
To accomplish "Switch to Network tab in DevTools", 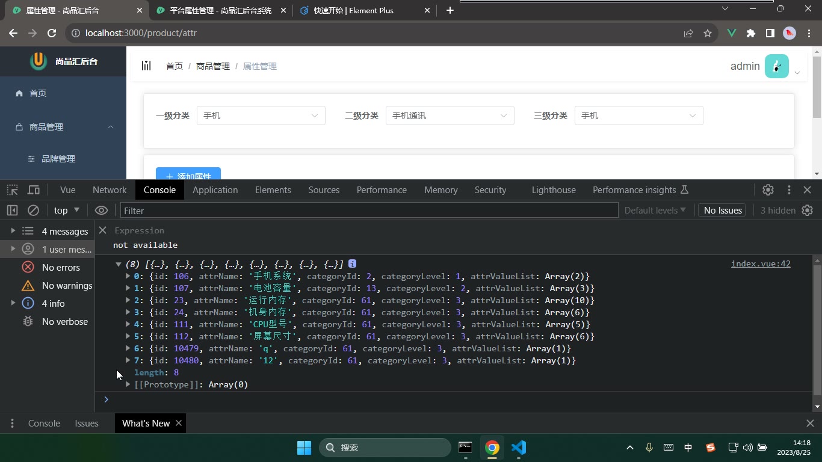I will [x=110, y=189].
